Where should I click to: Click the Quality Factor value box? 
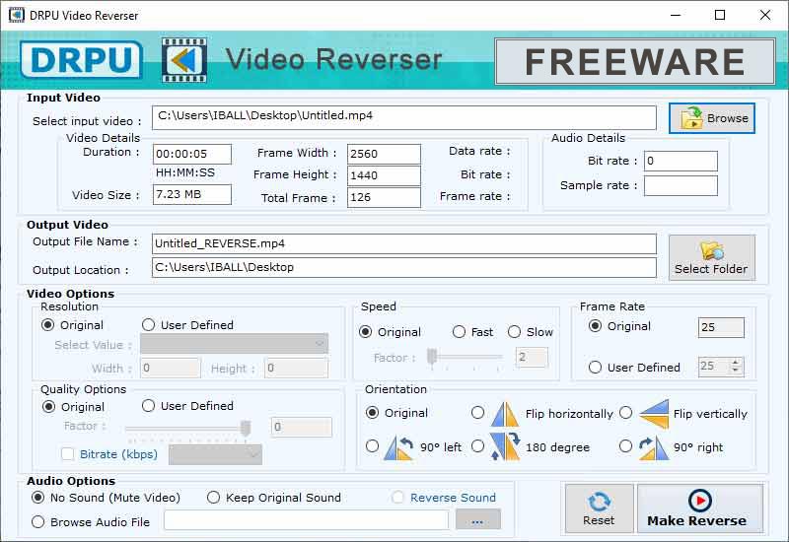(302, 428)
